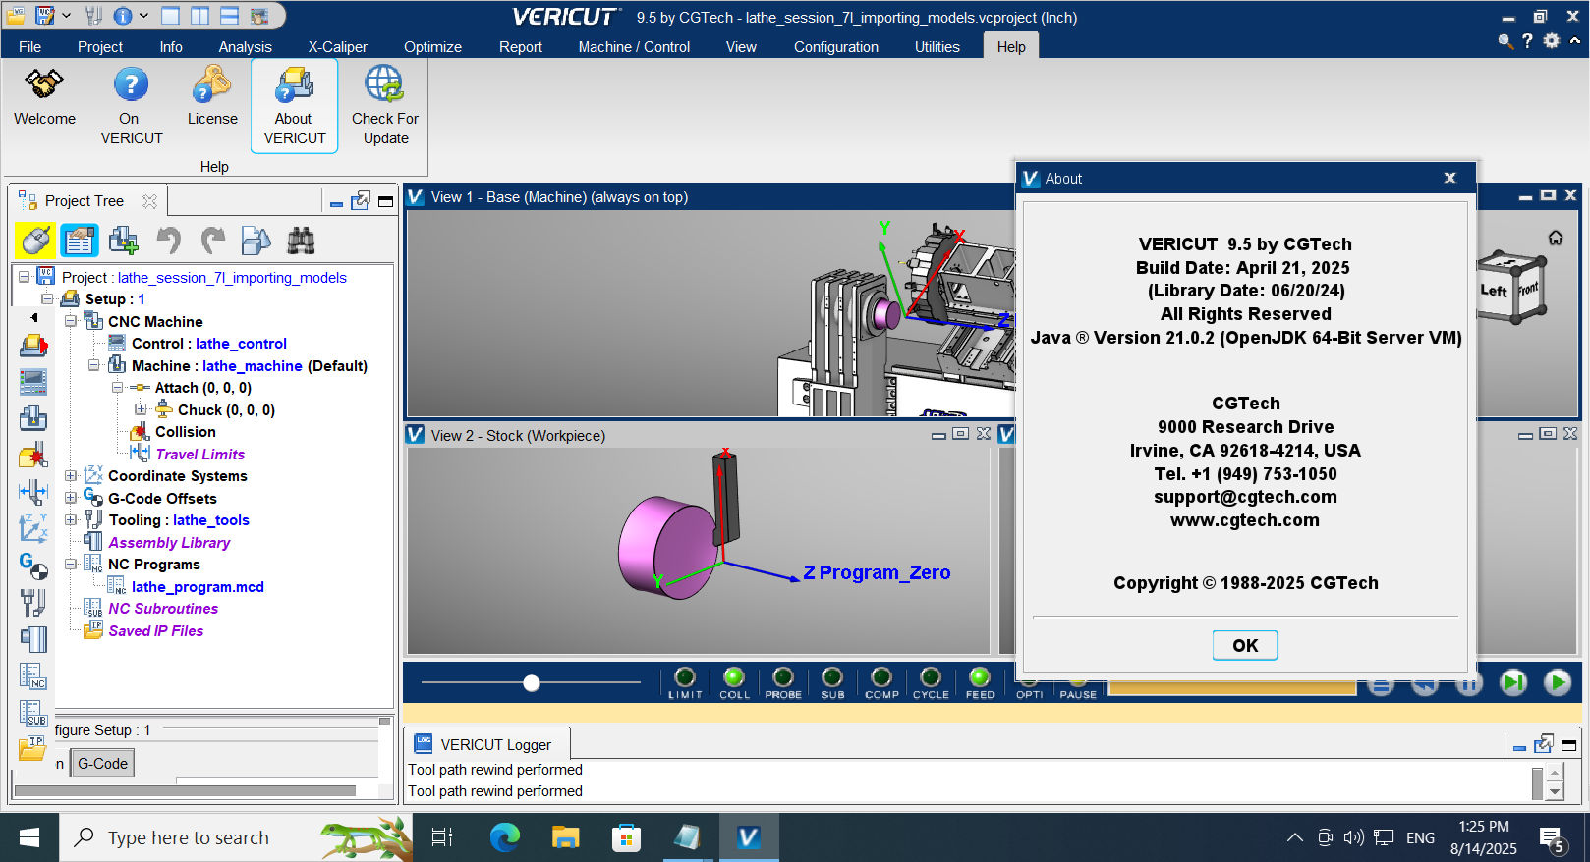Click the redo arrow in Project Tree toolbar
Viewport: 1590px width, 862px height.
tap(212, 240)
